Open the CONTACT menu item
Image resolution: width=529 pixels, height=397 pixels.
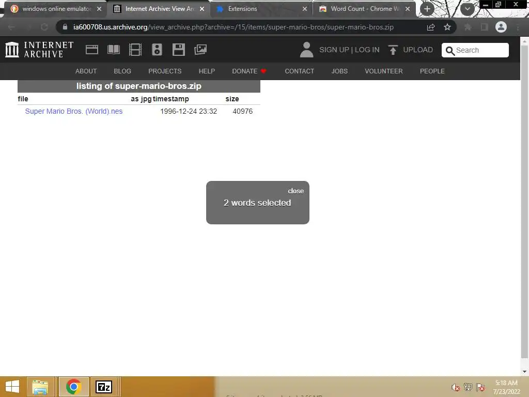(299, 71)
